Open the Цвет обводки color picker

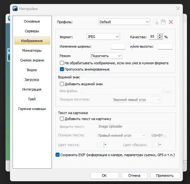[x=157, y=145]
